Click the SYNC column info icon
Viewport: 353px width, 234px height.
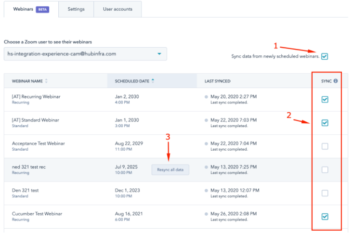click(x=336, y=81)
